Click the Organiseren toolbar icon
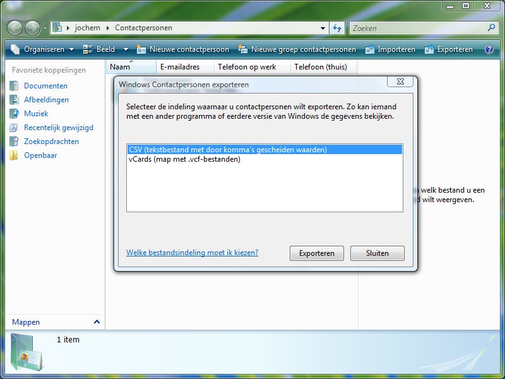This screenshot has height=379, width=505. [15, 49]
